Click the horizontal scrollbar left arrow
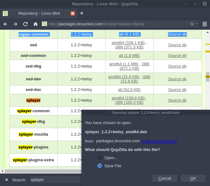Image resolution: width=210 pixels, height=186 pixels. click(x=2, y=171)
